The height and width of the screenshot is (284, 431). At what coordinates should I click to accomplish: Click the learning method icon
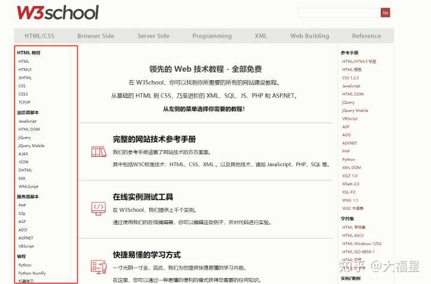[98, 267]
